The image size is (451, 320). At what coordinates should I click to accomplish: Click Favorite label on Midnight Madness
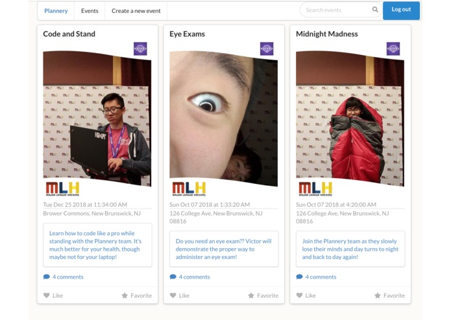tap(394, 295)
